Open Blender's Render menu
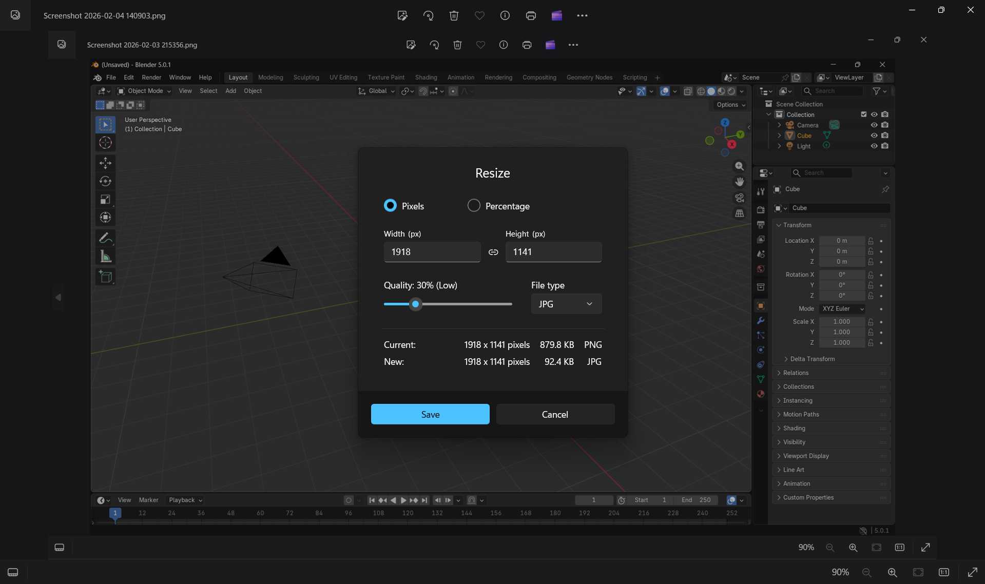 151,77
